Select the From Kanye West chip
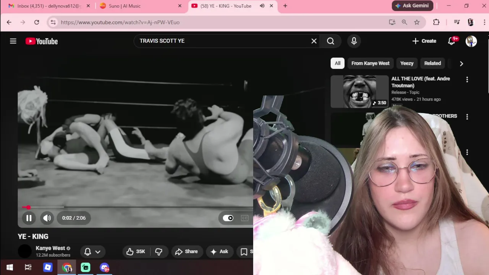The height and width of the screenshot is (275, 489). tap(371, 63)
